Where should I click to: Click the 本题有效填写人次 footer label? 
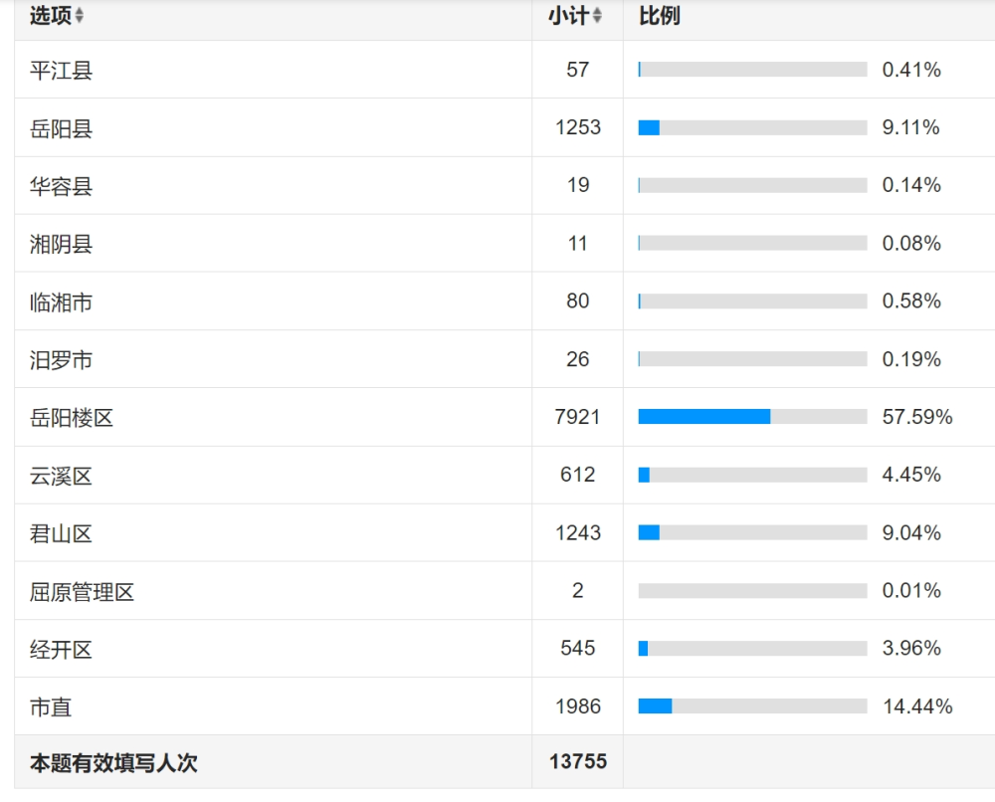click(x=113, y=763)
